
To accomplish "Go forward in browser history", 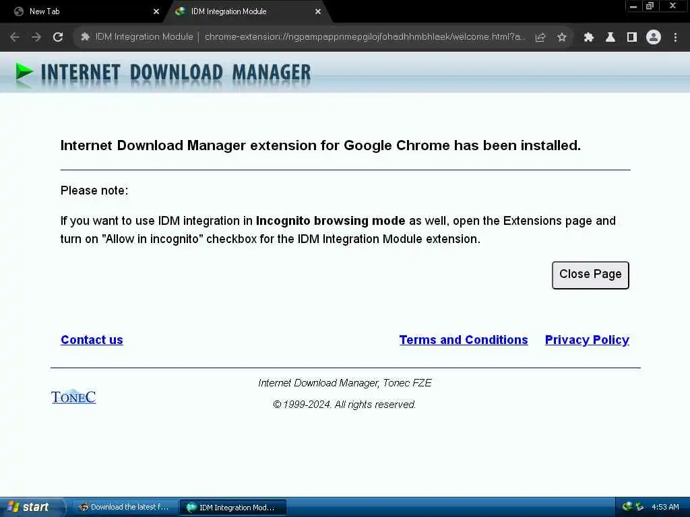I will coord(36,38).
